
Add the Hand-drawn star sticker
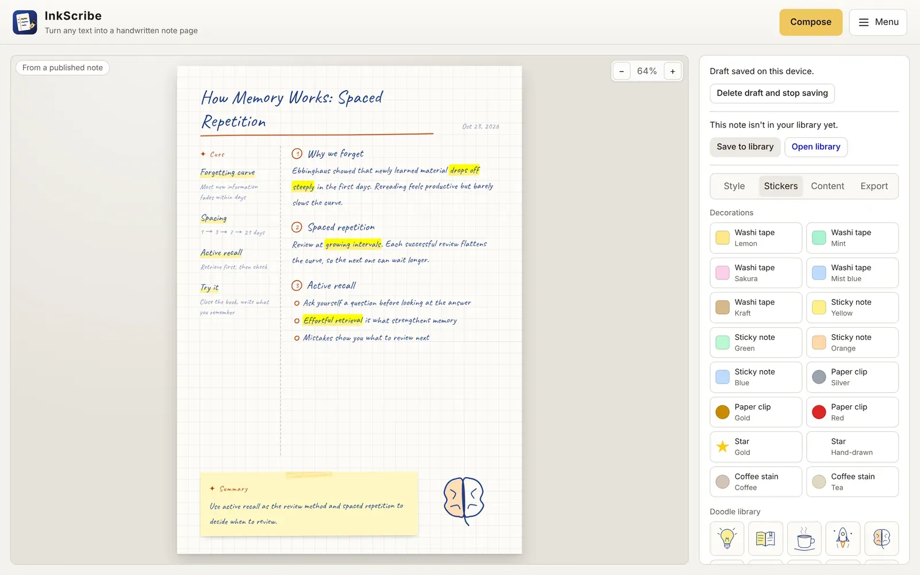852,447
